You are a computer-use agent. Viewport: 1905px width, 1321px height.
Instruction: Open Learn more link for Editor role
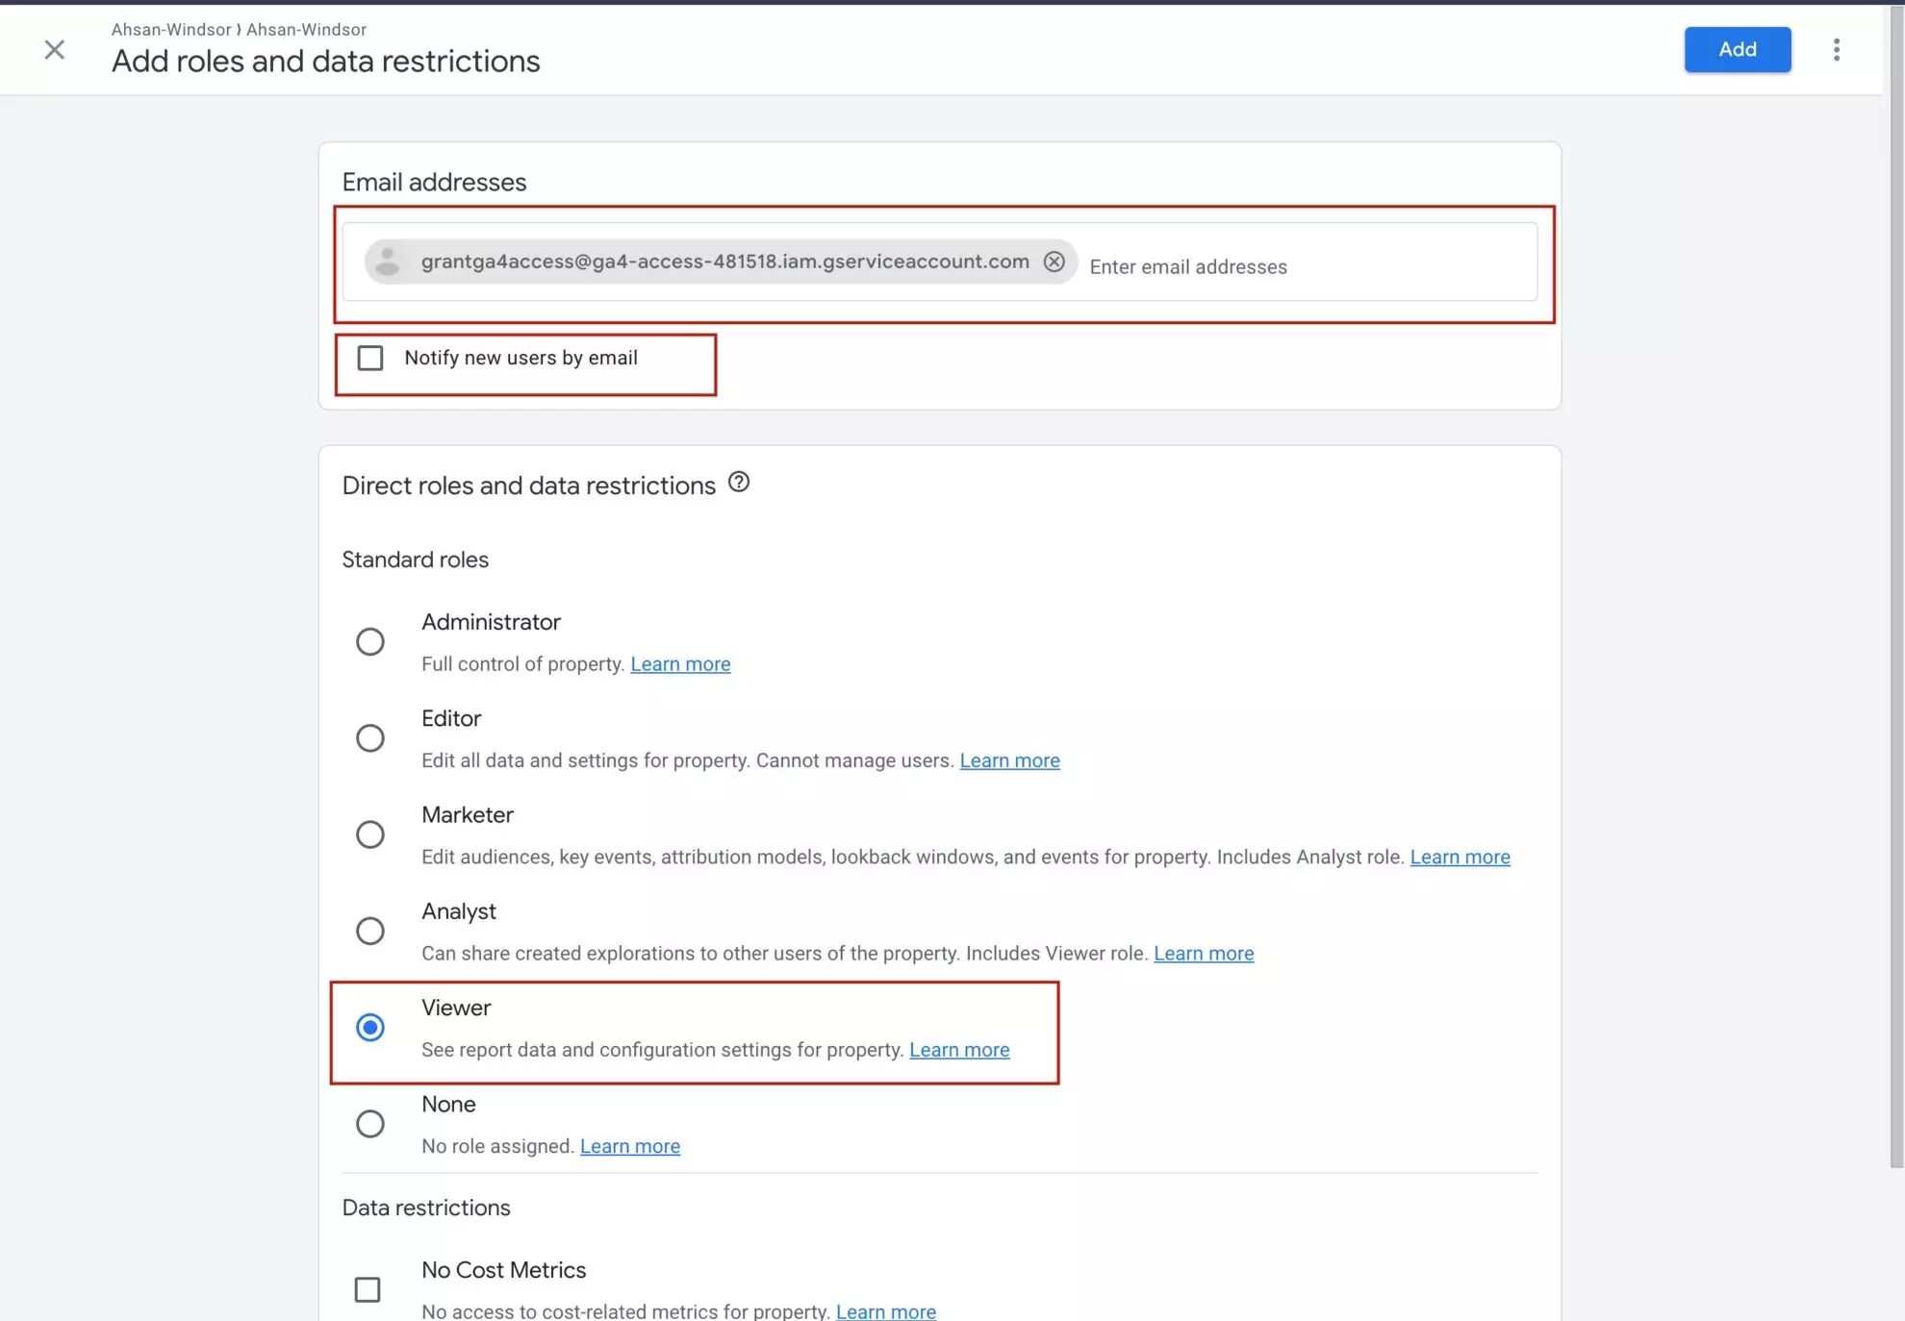(x=1009, y=760)
